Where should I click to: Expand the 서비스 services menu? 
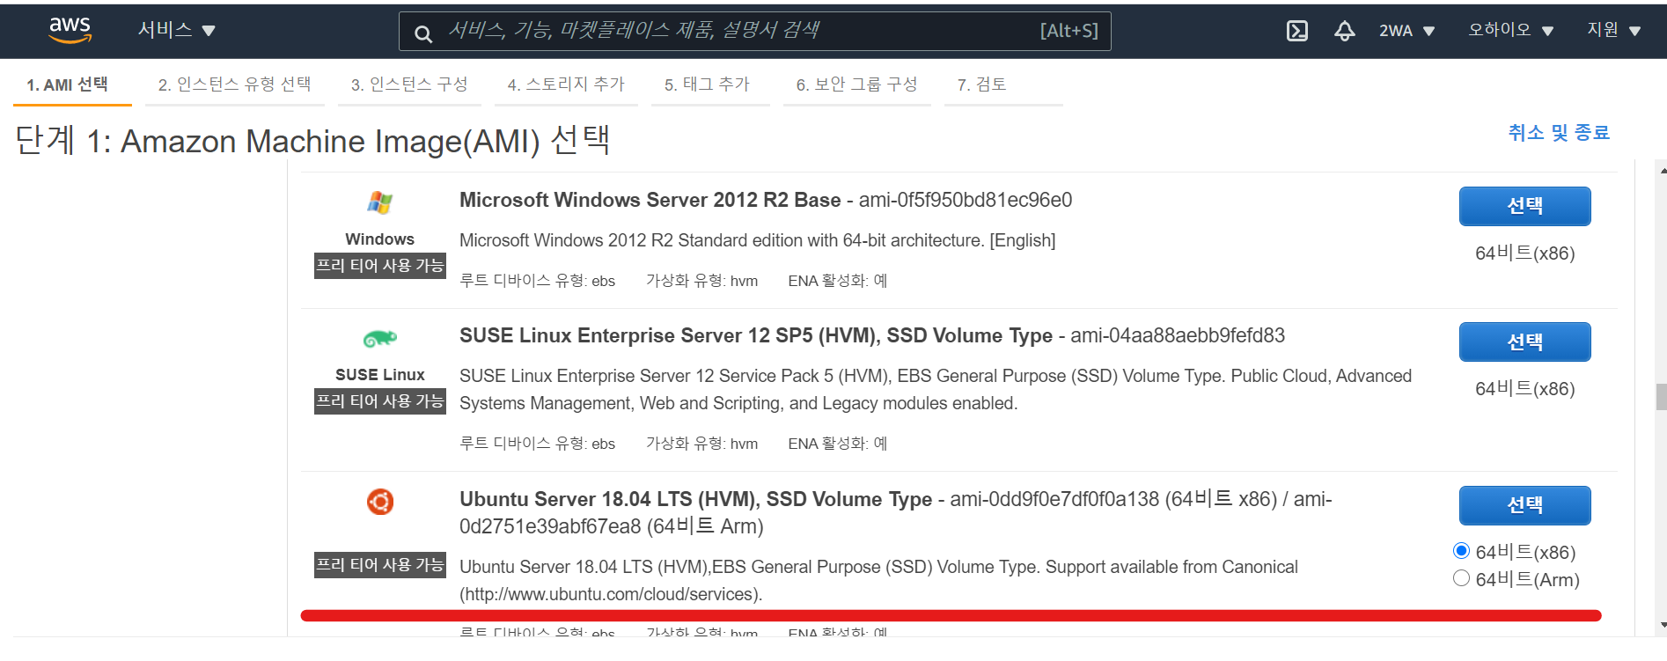(176, 30)
